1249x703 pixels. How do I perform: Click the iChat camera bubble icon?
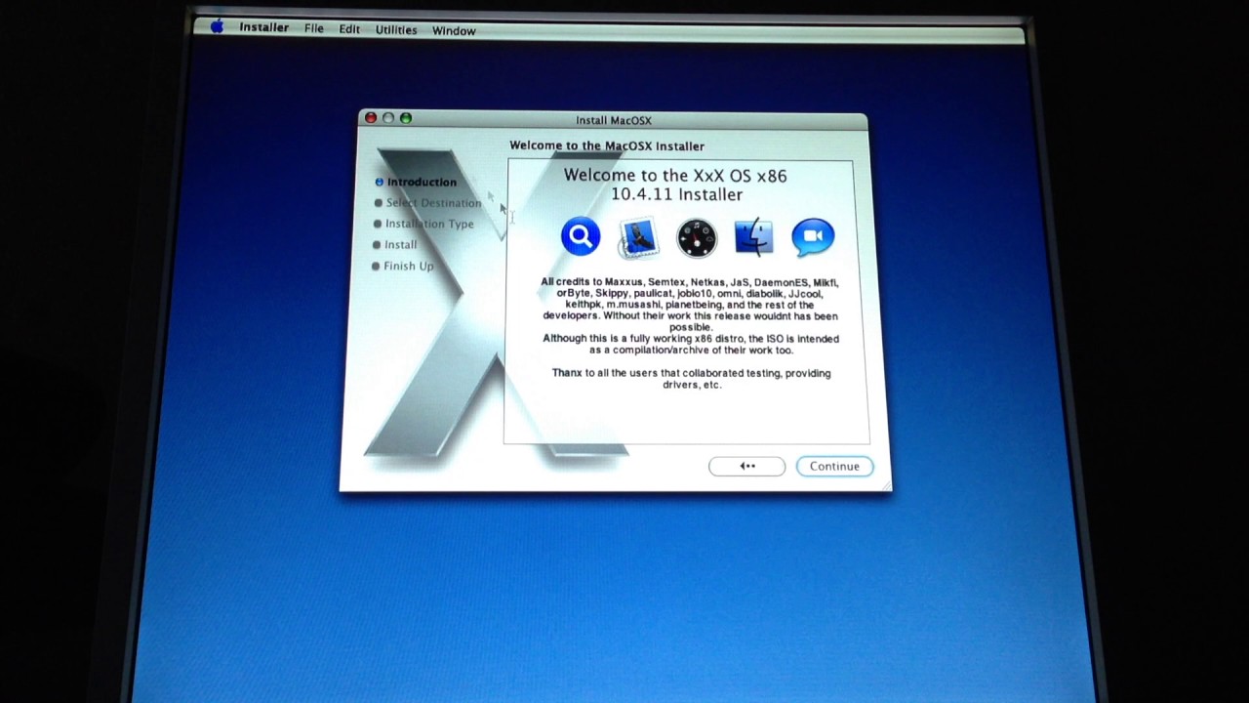click(813, 237)
